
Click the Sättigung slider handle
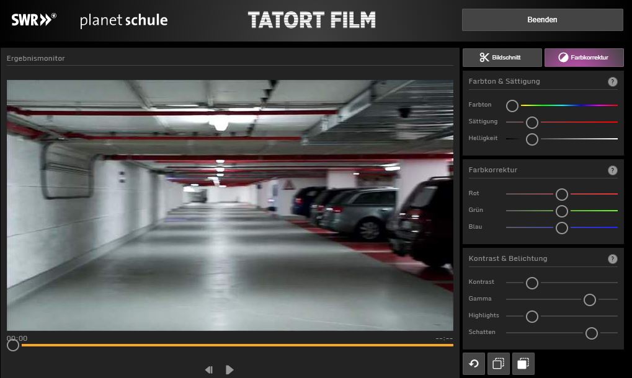[532, 123]
